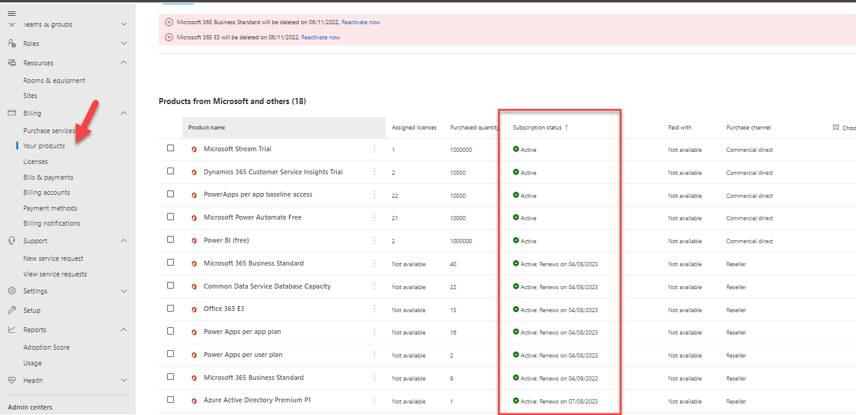The image size is (856, 415).
Task: Expand the Roles section chevron
Action: click(124, 44)
